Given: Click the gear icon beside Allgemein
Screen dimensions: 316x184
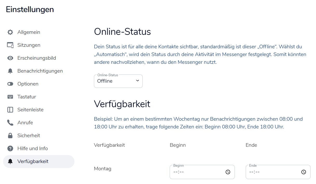Looking at the screenshot, I should coord(10,32).
